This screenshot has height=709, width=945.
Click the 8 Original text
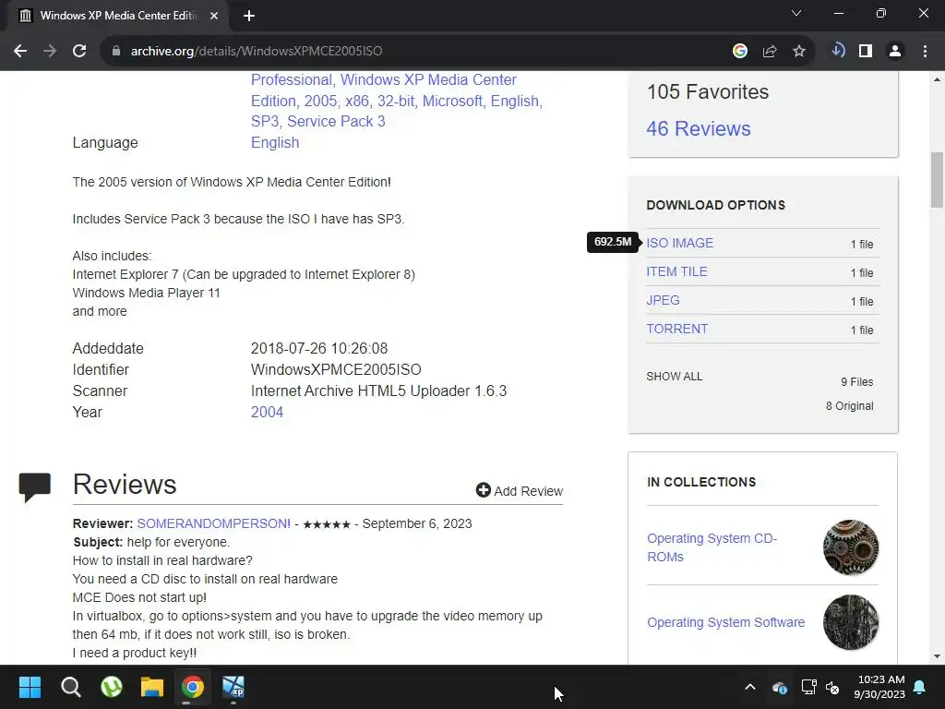pyautogui.click(x=849, y=406)
